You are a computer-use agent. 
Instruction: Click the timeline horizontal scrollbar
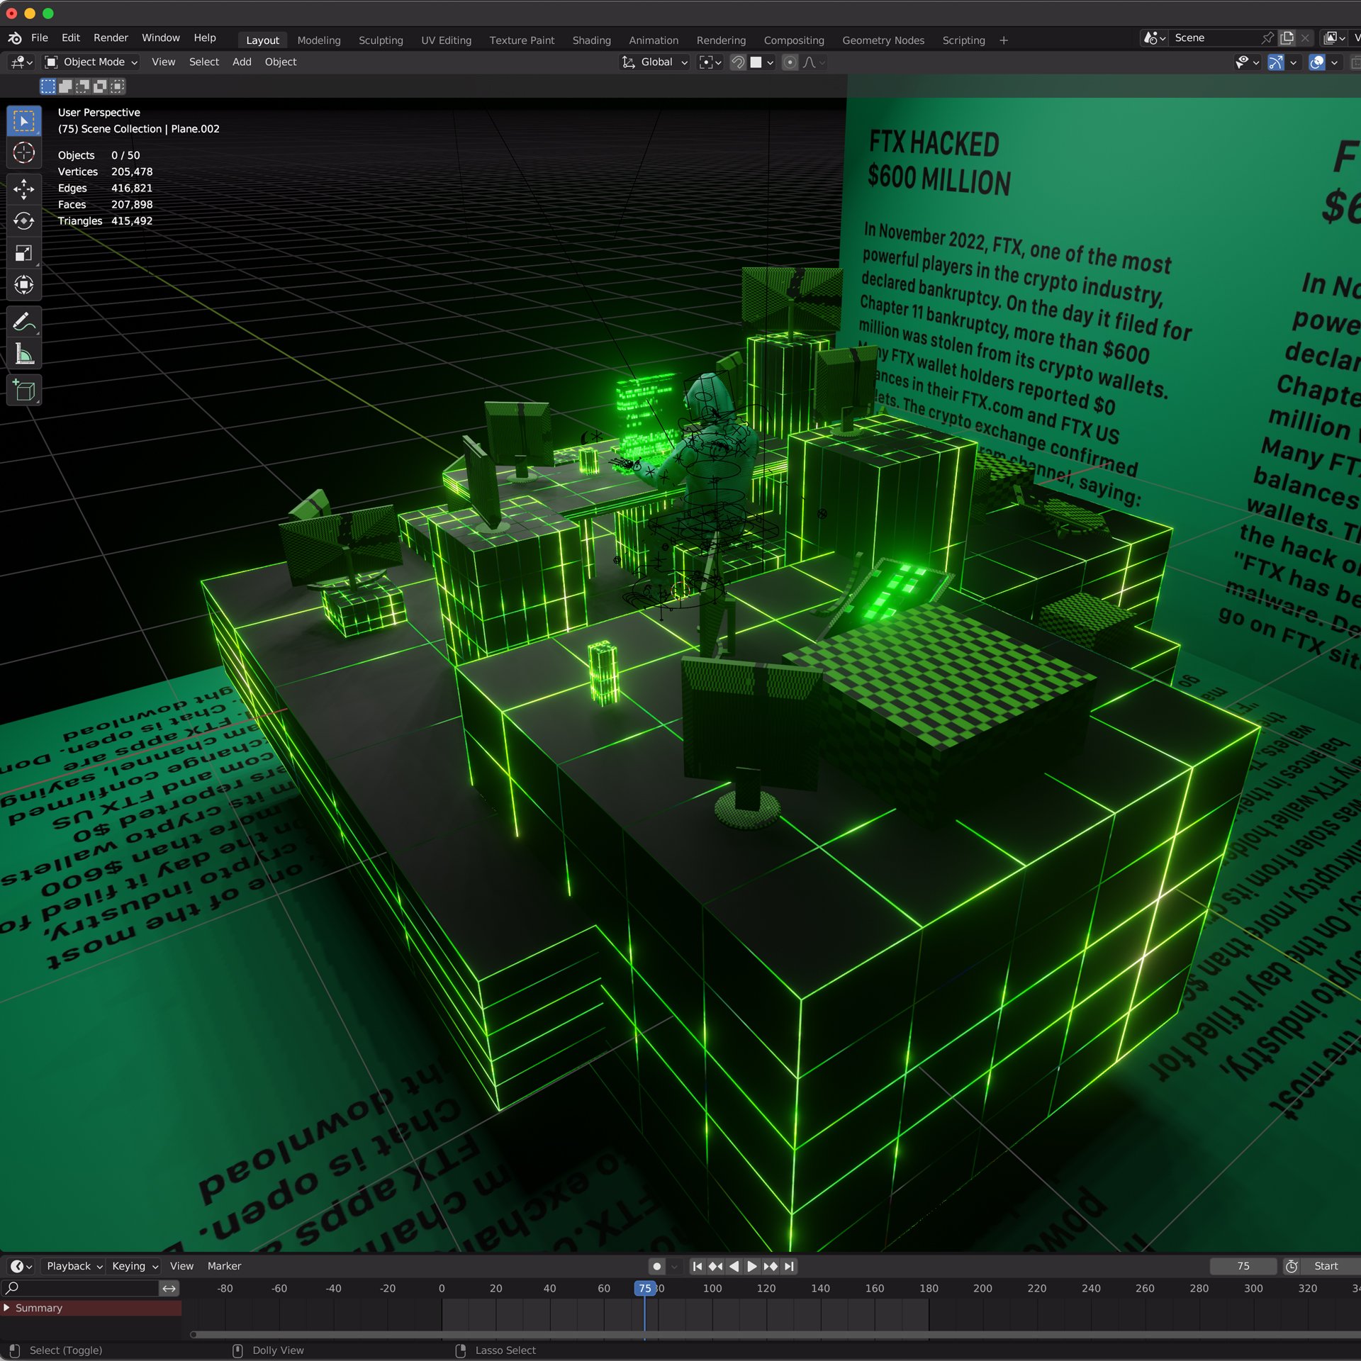coord(775,1335)
